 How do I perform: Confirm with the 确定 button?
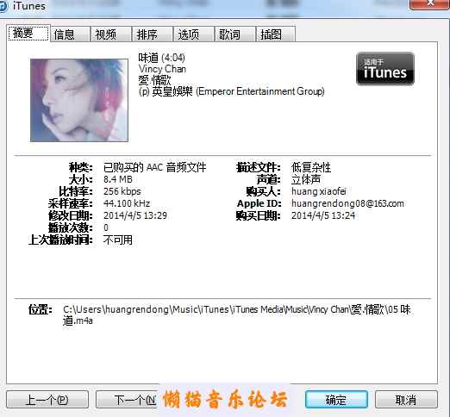click(336, 400)
